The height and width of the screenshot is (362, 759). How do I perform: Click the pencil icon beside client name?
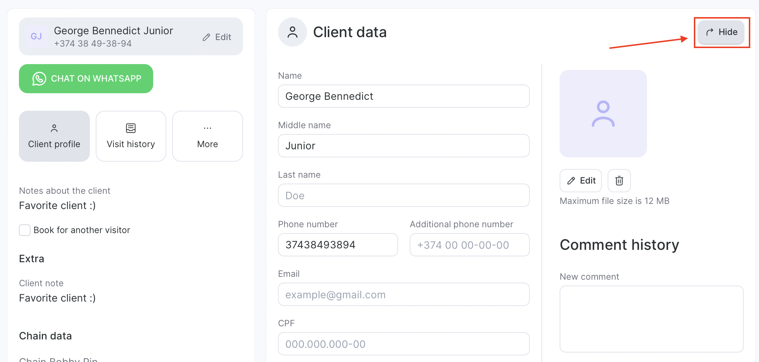pyautogui.click(x=206, y=37)
